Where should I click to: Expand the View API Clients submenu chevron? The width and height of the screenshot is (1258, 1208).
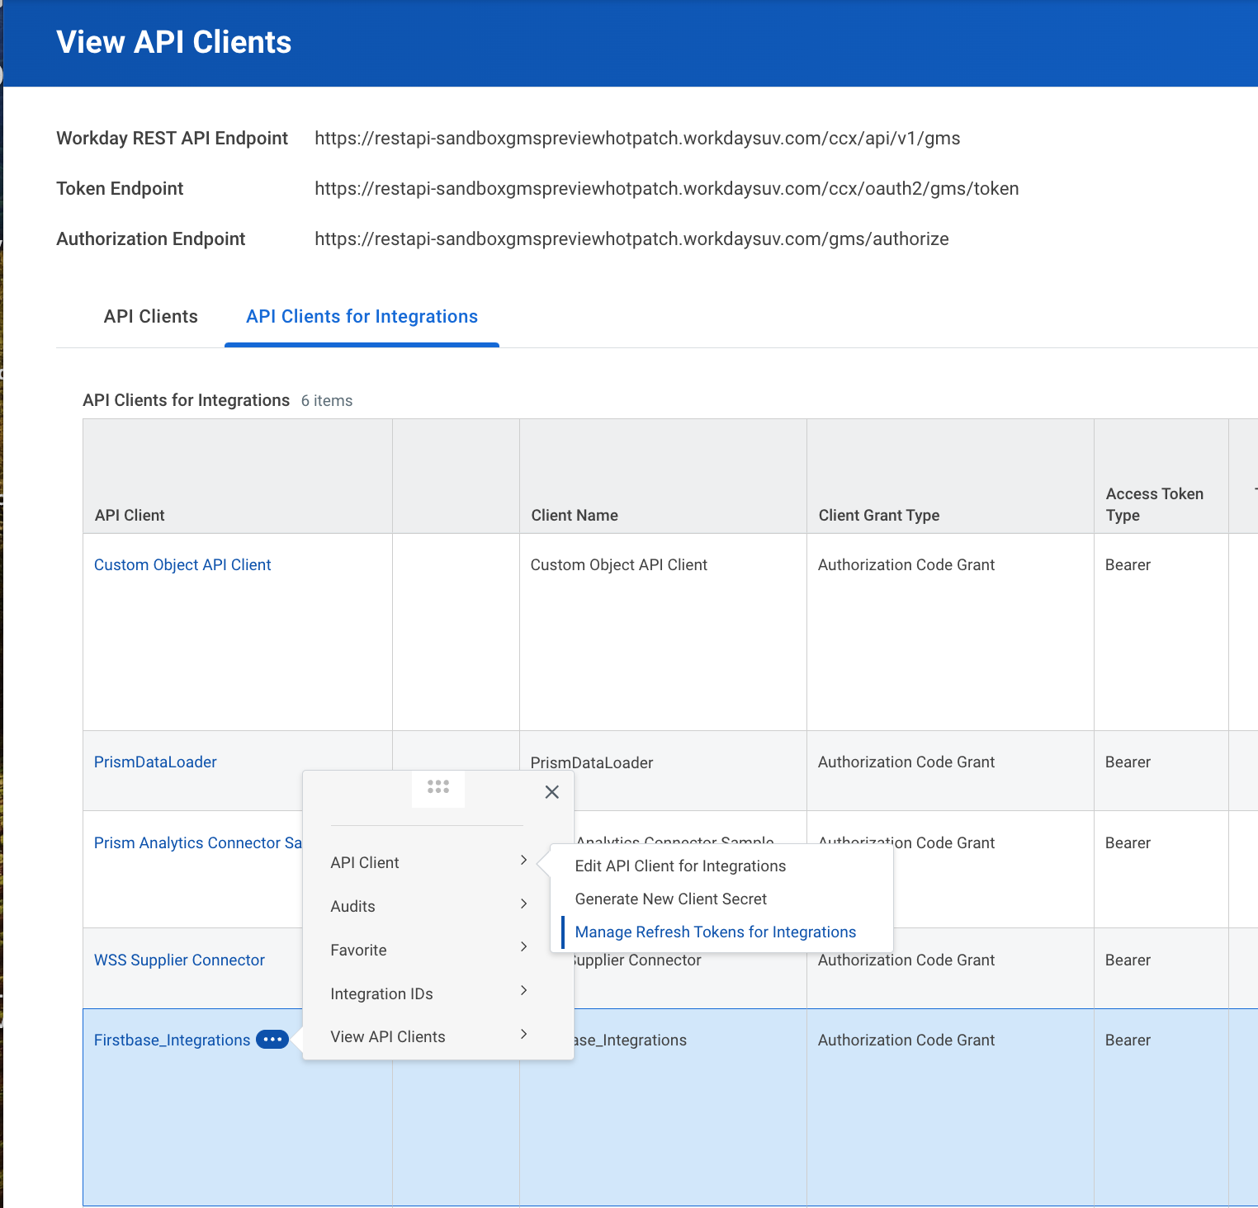[523, 1035]
